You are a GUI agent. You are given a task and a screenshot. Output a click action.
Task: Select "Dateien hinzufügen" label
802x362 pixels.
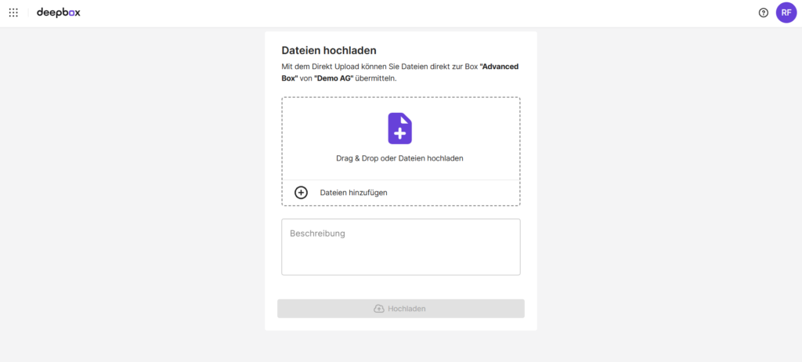[353, 193]
